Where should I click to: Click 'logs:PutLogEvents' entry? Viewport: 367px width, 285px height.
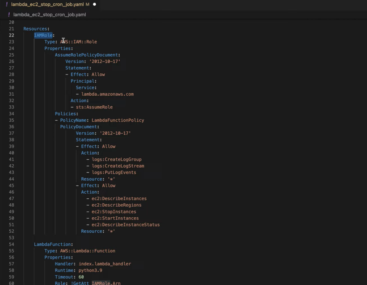(114, 173)
